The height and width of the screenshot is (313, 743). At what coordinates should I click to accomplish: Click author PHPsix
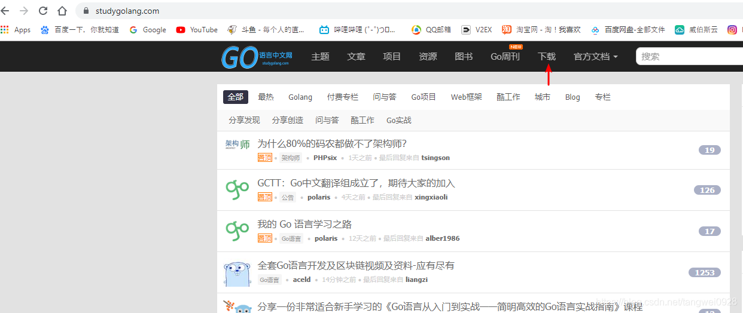[325, 158]
